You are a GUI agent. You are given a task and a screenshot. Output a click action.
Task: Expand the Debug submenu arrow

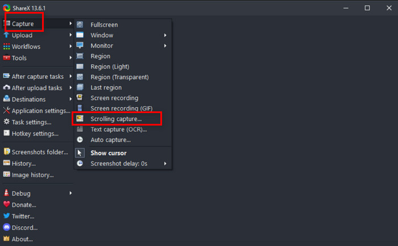point(71,193)
